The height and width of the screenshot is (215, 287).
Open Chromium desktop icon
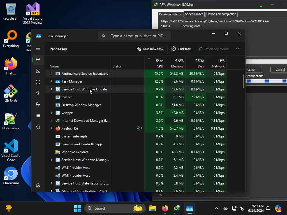point(11,176)
